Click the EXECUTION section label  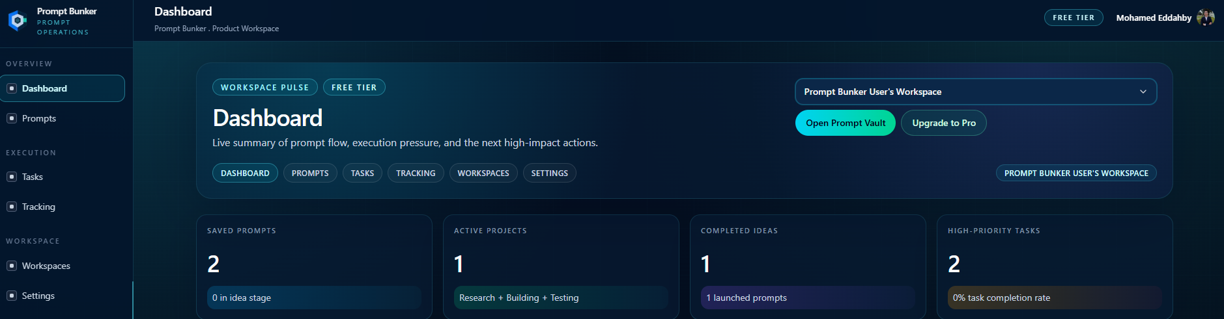click(x=31, y=153)
